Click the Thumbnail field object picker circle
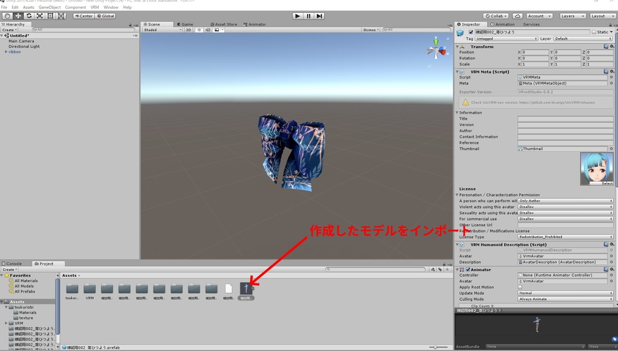Image resolution: width=618 pixels, height=351 pixels. pos(612,148)
